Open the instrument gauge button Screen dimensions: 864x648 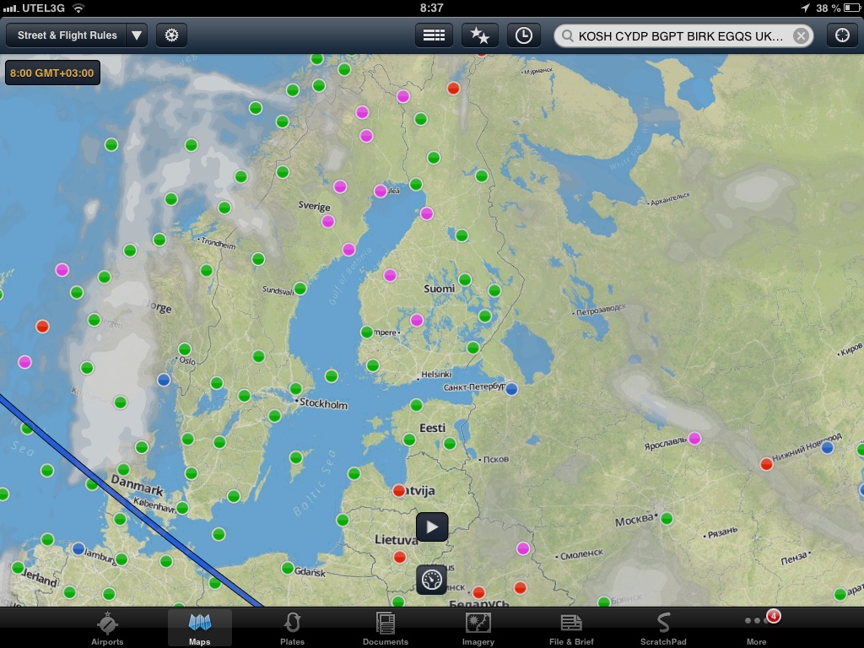tap(432, 580)
